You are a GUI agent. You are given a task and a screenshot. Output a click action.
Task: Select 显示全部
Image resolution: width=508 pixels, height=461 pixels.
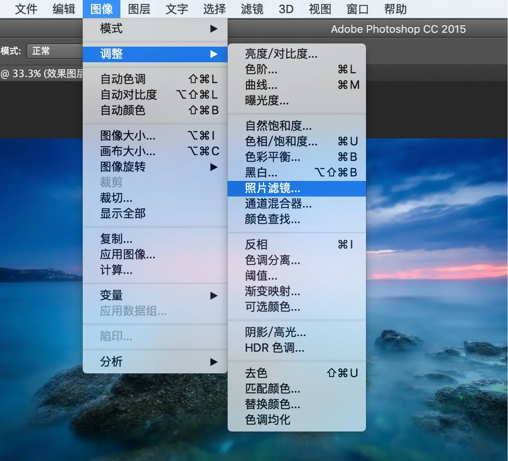(155, 213)
